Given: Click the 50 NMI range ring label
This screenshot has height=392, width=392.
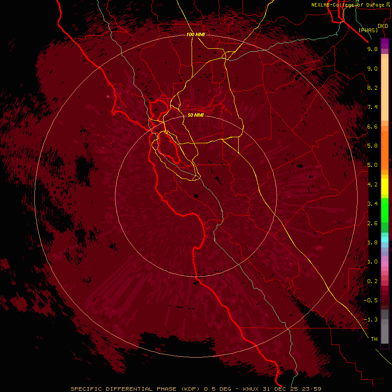Looking at the screenshot, I should 196,115.
